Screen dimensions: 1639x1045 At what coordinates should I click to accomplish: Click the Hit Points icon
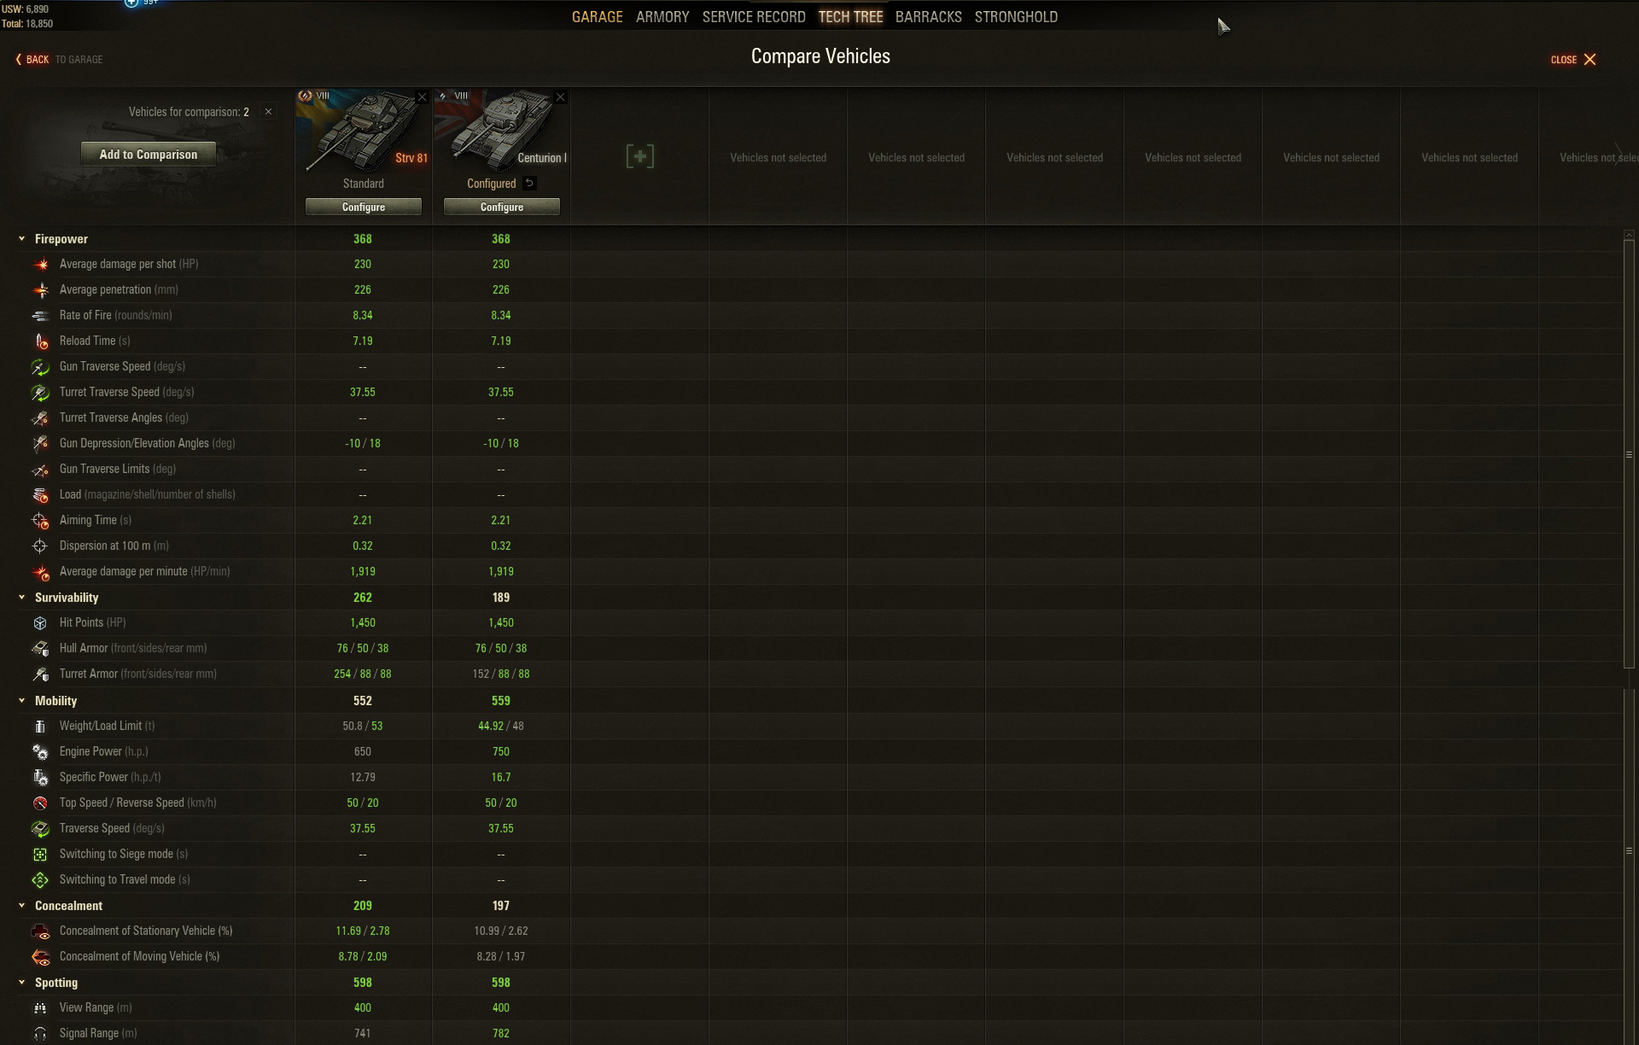(x=40, y=623)
